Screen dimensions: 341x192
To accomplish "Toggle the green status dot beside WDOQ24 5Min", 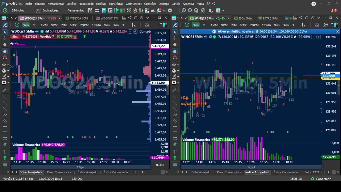I will 42,31.
